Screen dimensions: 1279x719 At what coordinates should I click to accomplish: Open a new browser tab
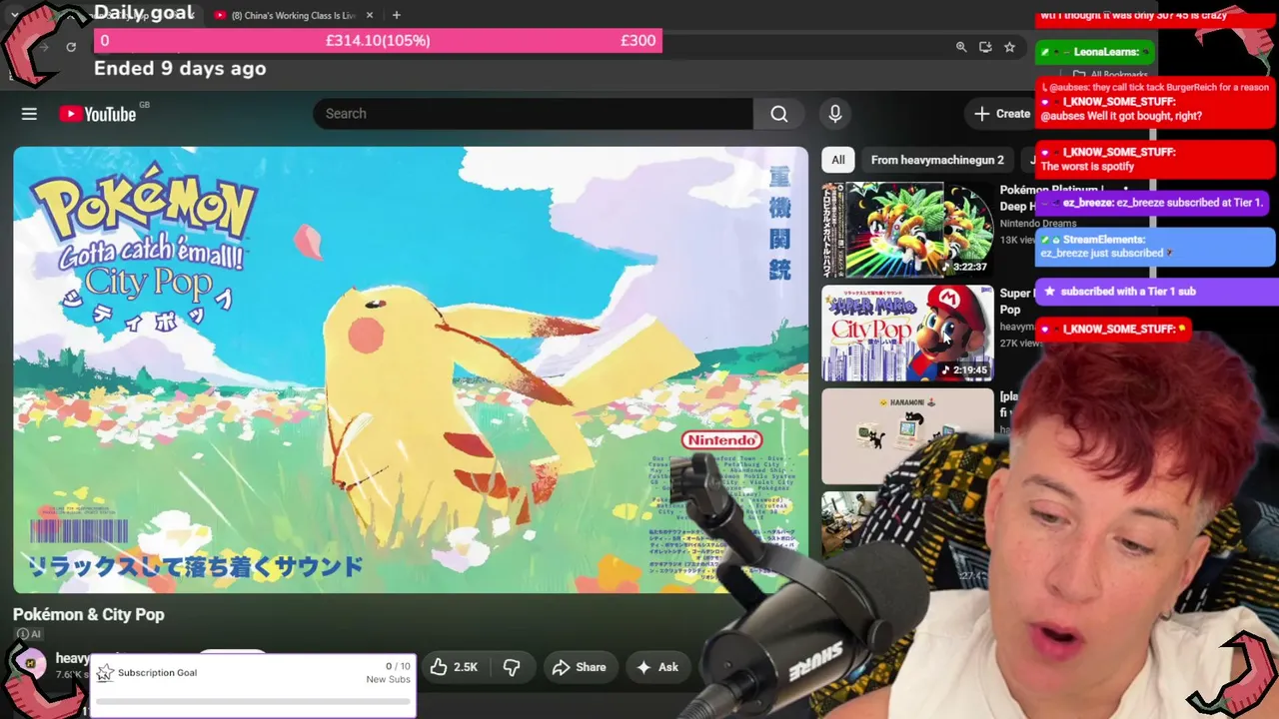397,15
